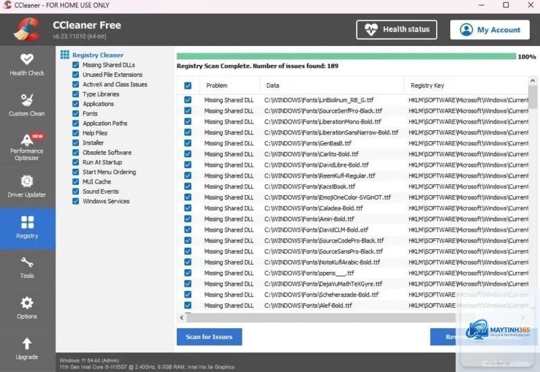
Task: Select the Amiri-Bold.ttf data cell
Action: click(x=309, y=219)
